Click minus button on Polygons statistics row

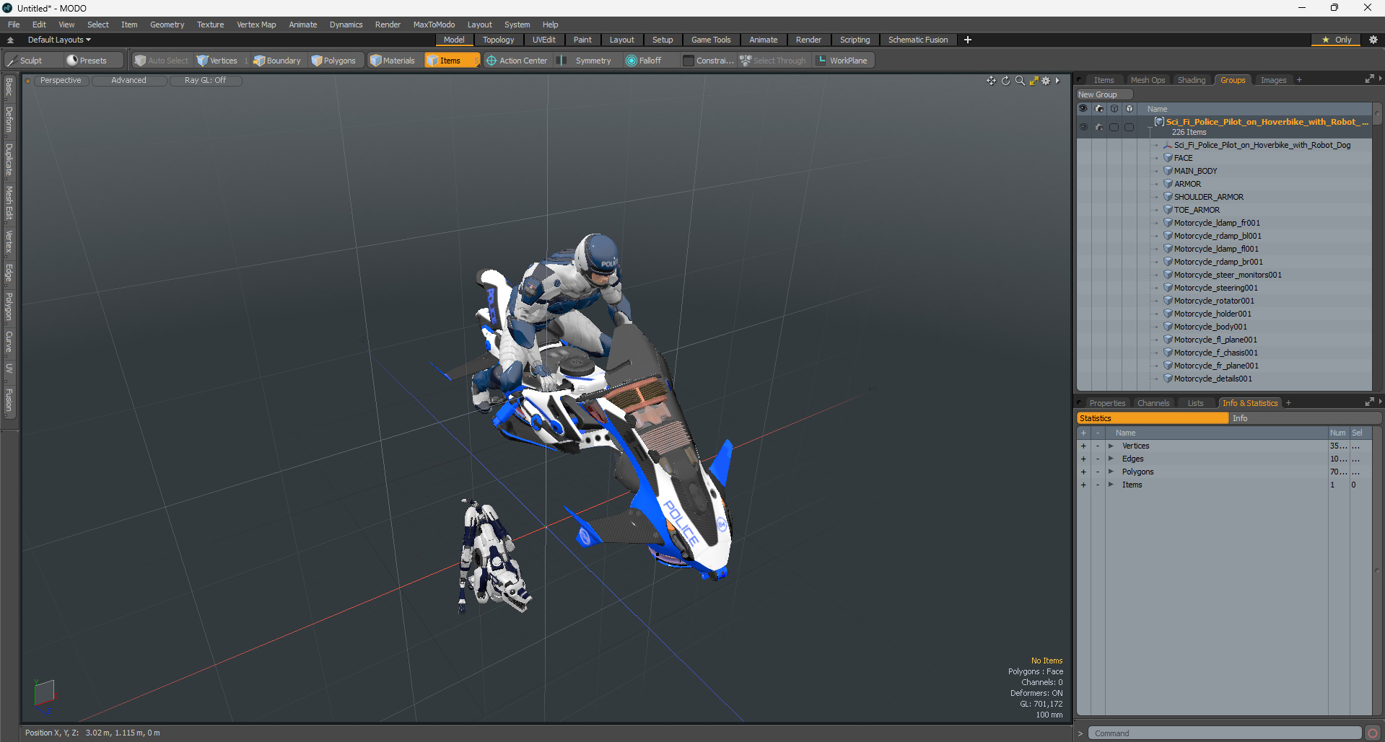coord(1098,472)
